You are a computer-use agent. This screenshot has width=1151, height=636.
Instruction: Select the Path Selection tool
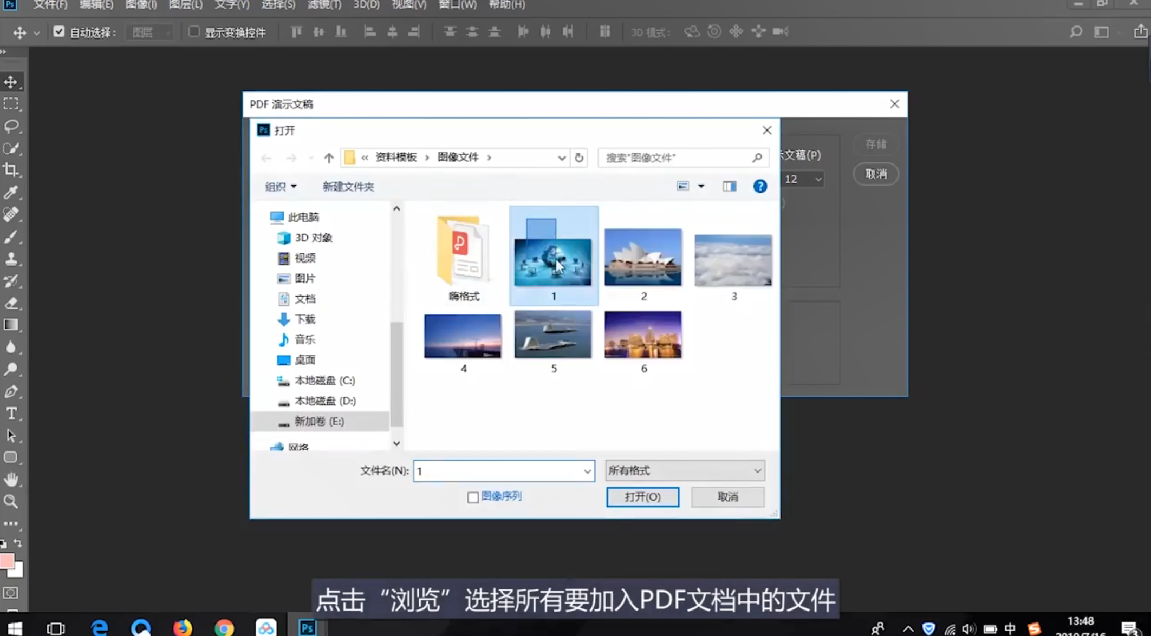(x=11, y=436)
